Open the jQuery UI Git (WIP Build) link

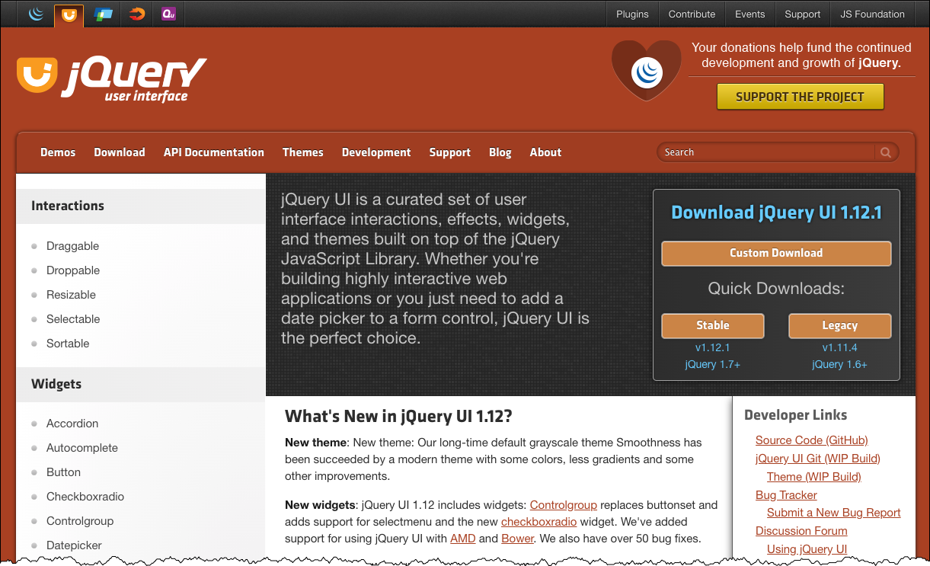pyautogui.click(x=818, y=459)
